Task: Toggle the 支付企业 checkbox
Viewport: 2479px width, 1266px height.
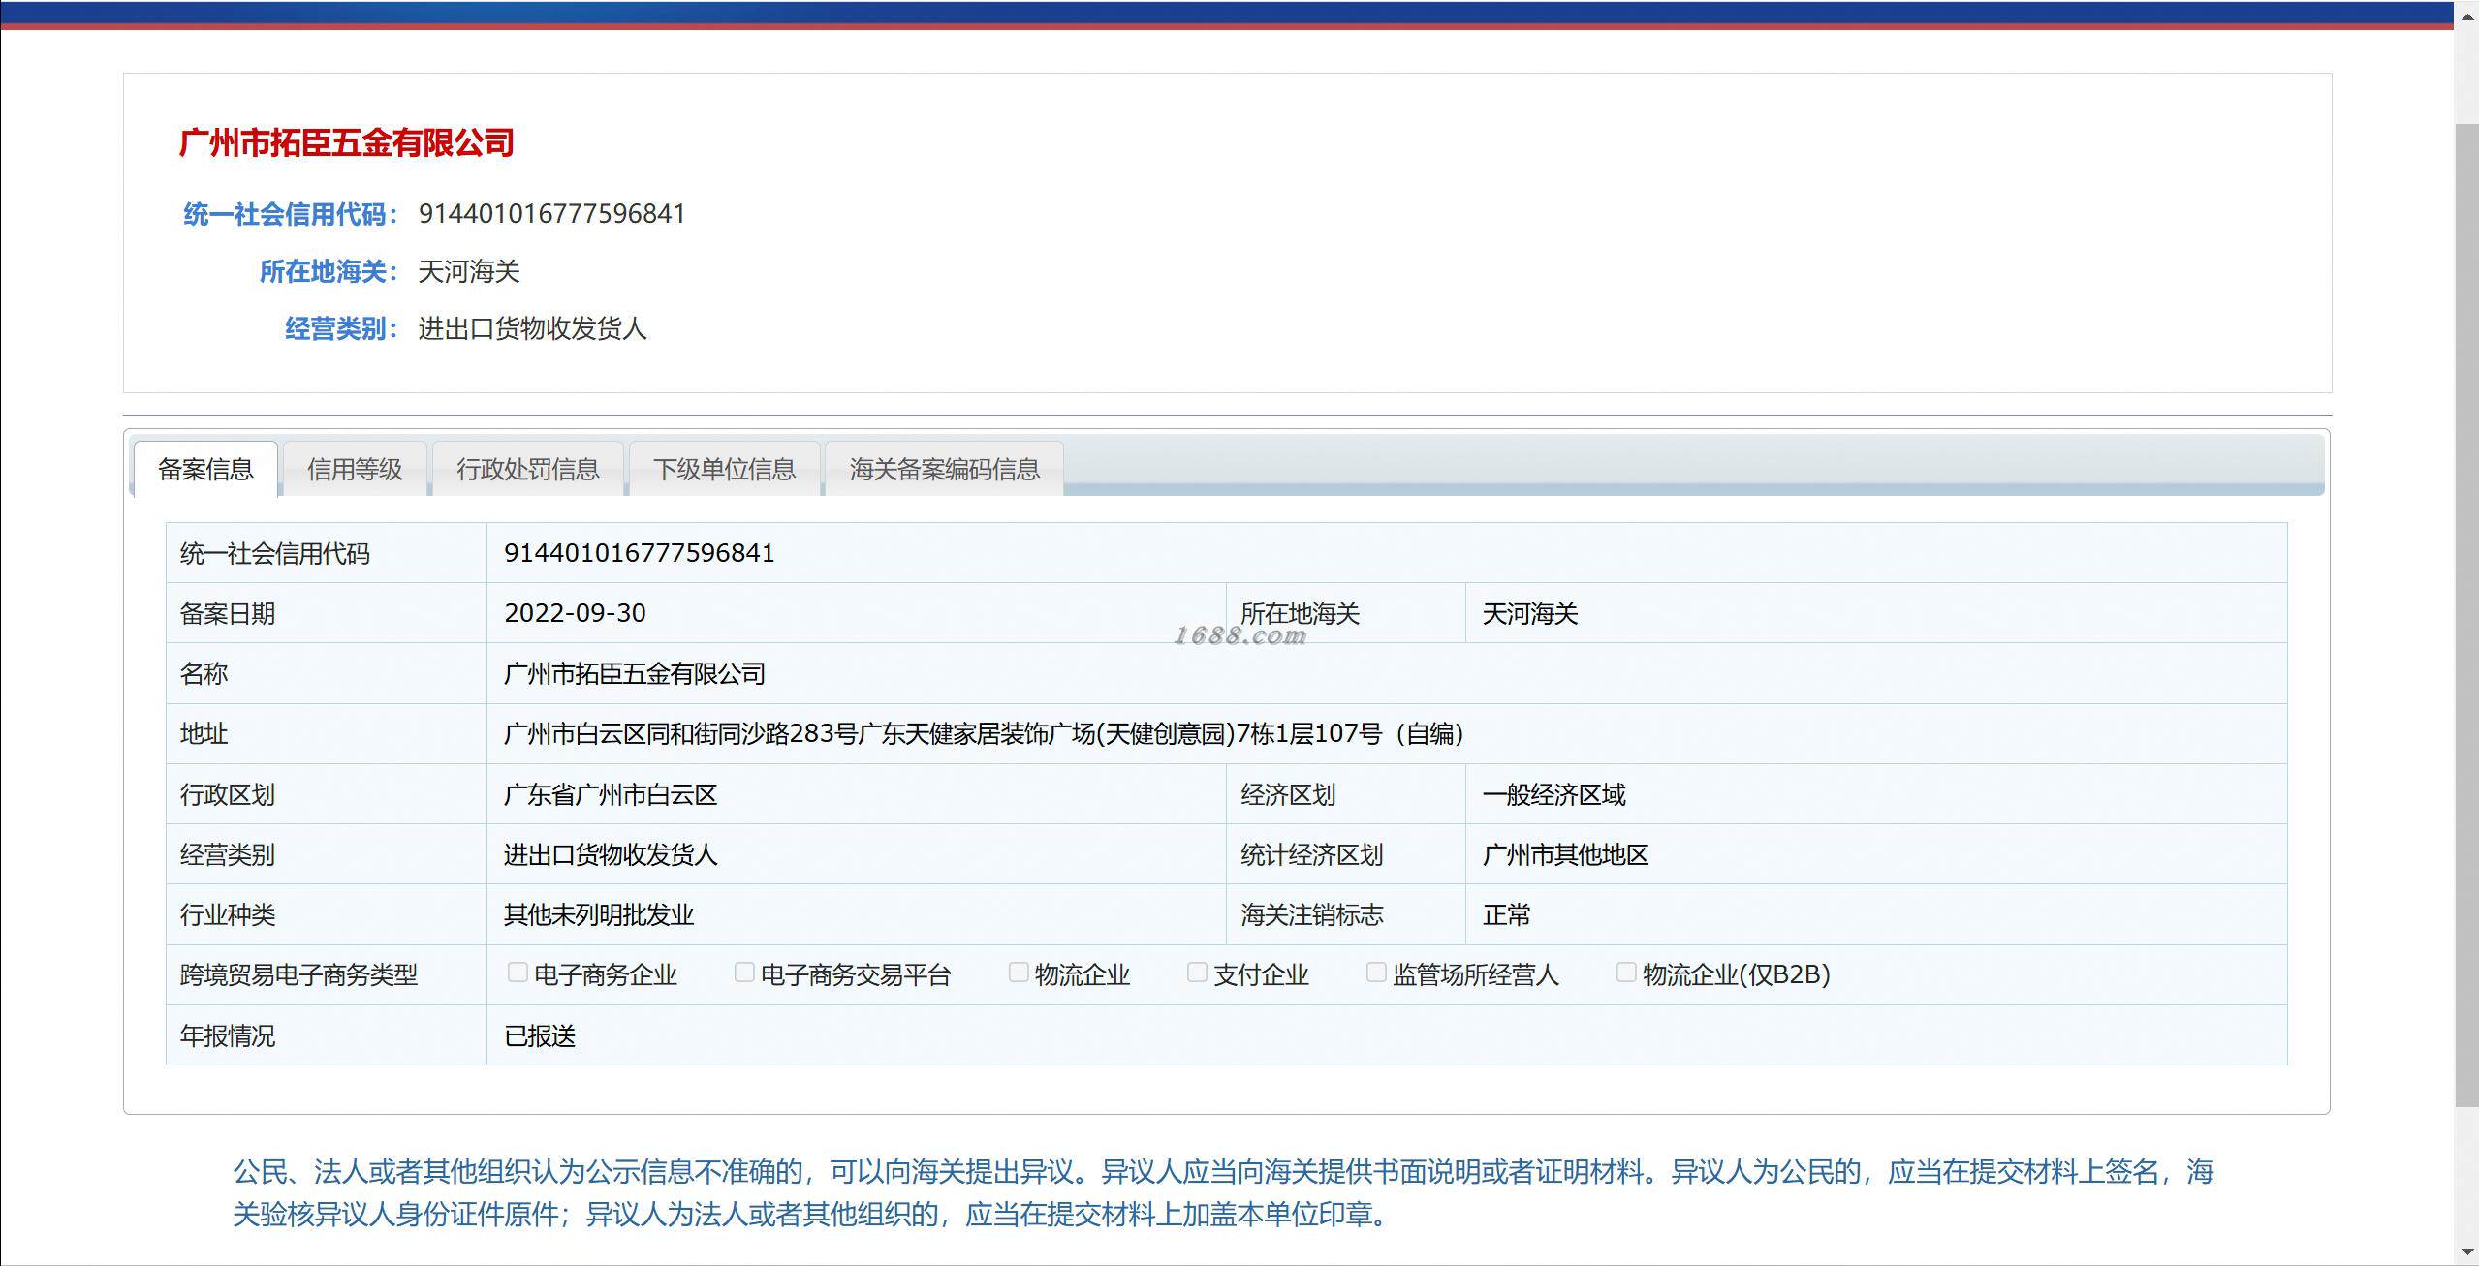Action: point(1198,973)
